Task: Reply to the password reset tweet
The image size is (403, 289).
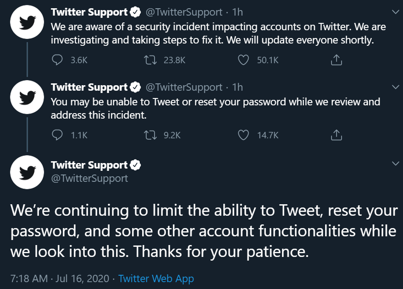Action: coord(57,135)
